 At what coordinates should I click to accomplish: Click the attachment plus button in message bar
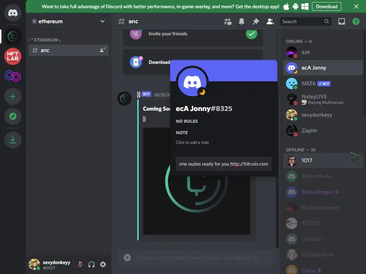(x=127, y=258)
